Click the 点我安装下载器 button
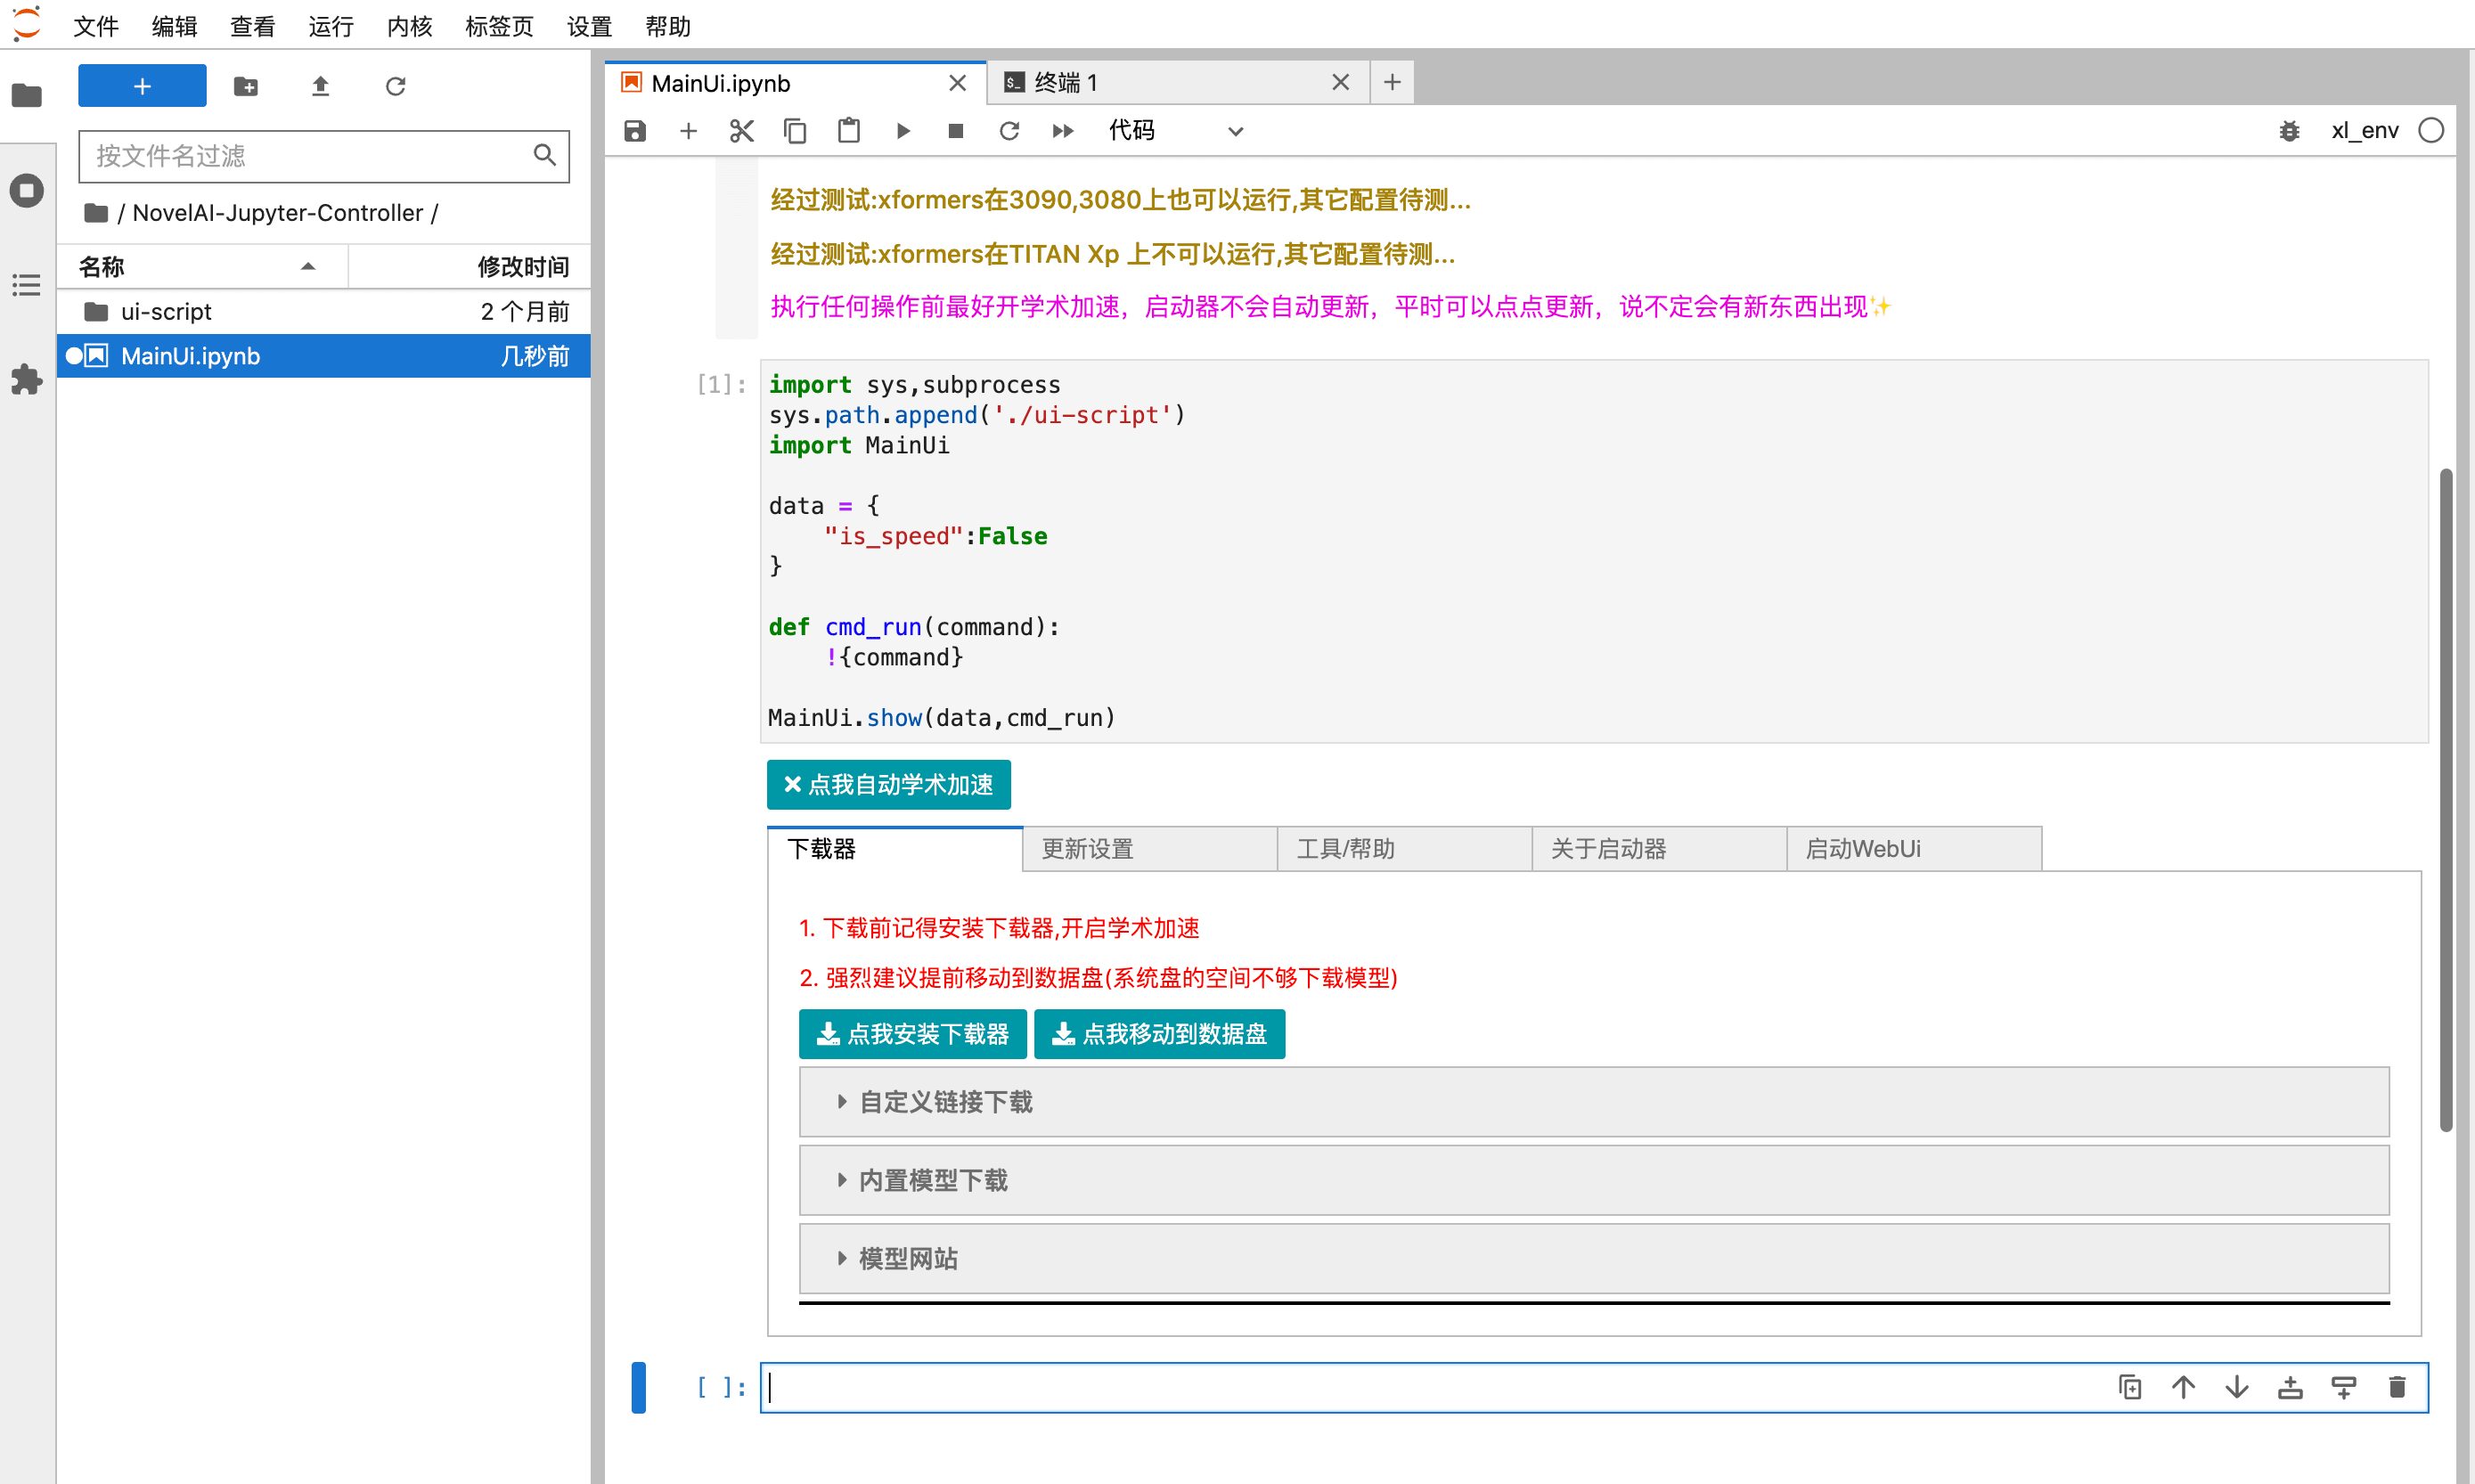 [x=912, y=1034]
